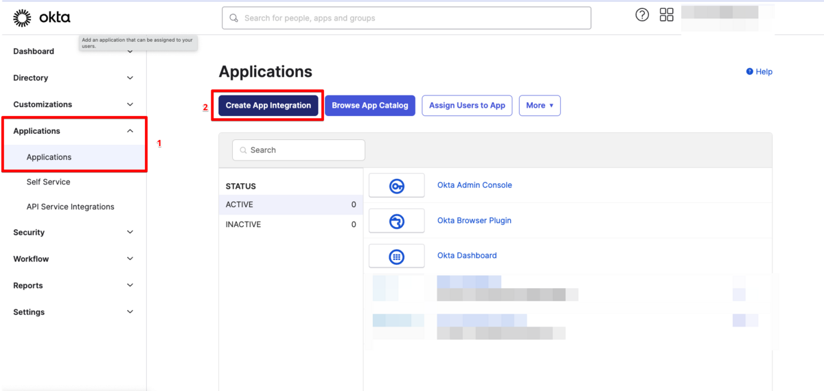Filter by INACTIVE status
824x391 pixels.
coord(290,224)
